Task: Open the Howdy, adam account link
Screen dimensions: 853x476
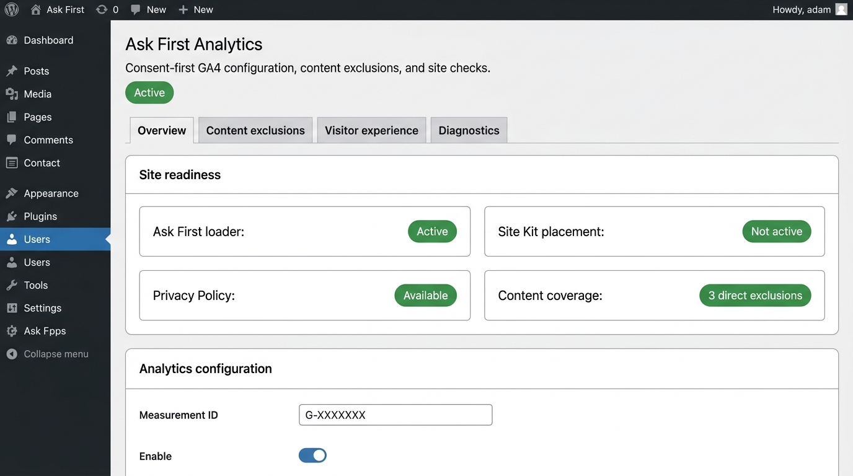Action: [x=801, y=9]
